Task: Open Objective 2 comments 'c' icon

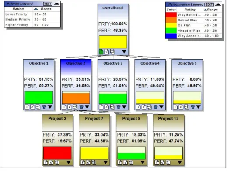Action: 70,107
